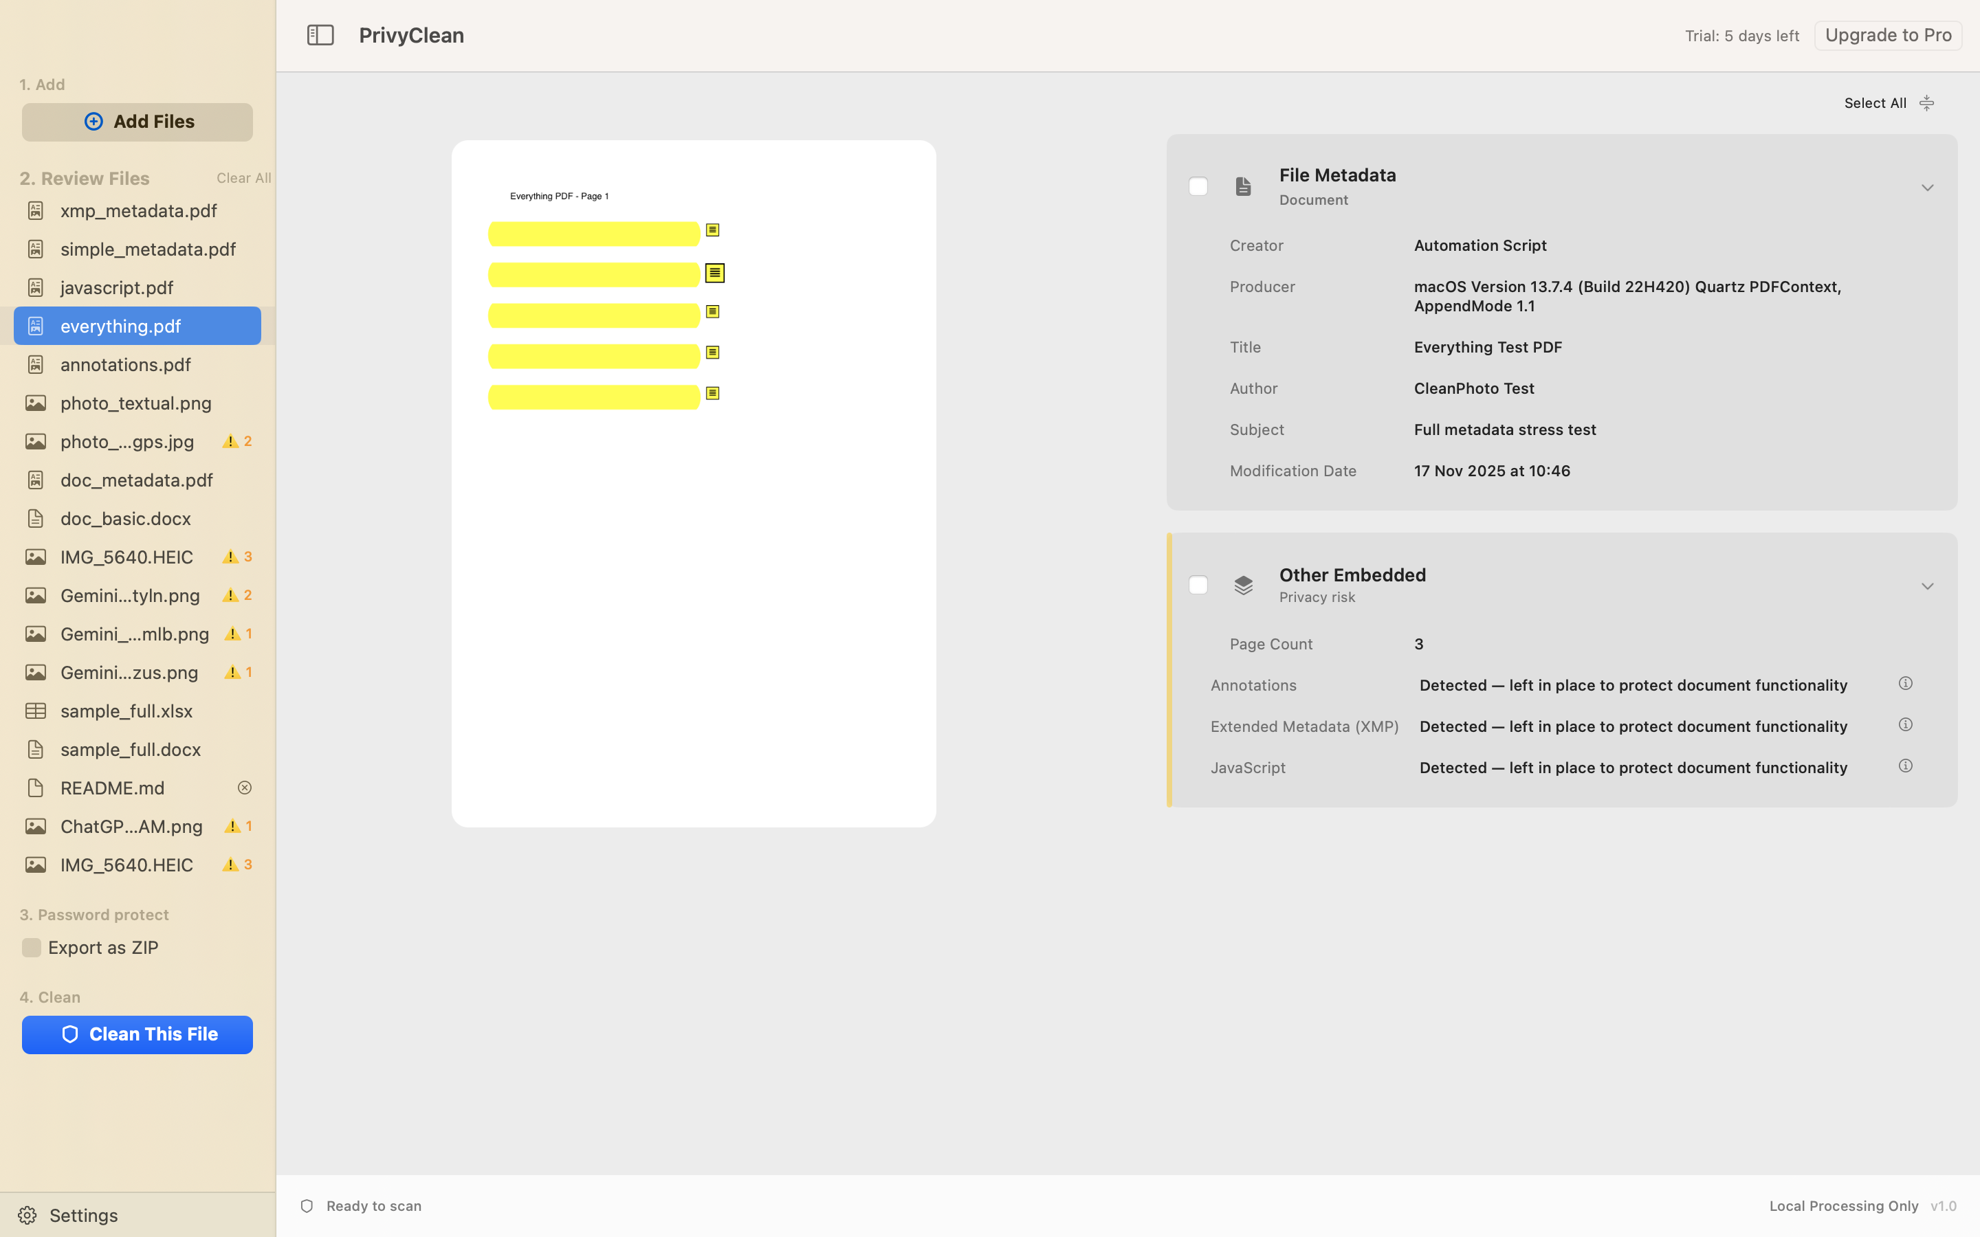Check the Other Embedded checkbox
Viewport: 1980px width, 1237px height.
pyautogui.click(x=1198, y=585)
